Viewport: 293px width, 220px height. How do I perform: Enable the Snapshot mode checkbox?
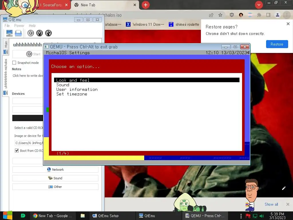[14, 63]
